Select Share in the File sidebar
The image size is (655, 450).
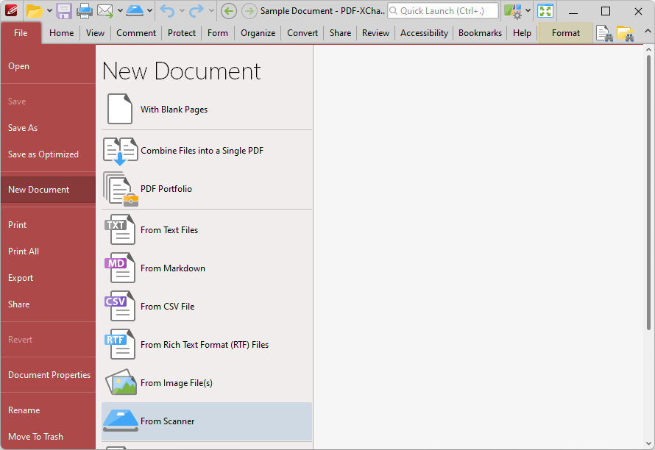pos(48,304)
